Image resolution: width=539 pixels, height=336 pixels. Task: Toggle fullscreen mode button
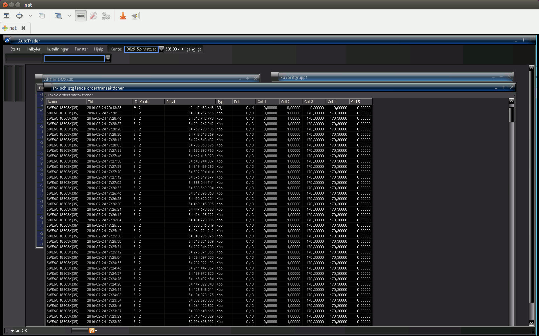[19, 16]
